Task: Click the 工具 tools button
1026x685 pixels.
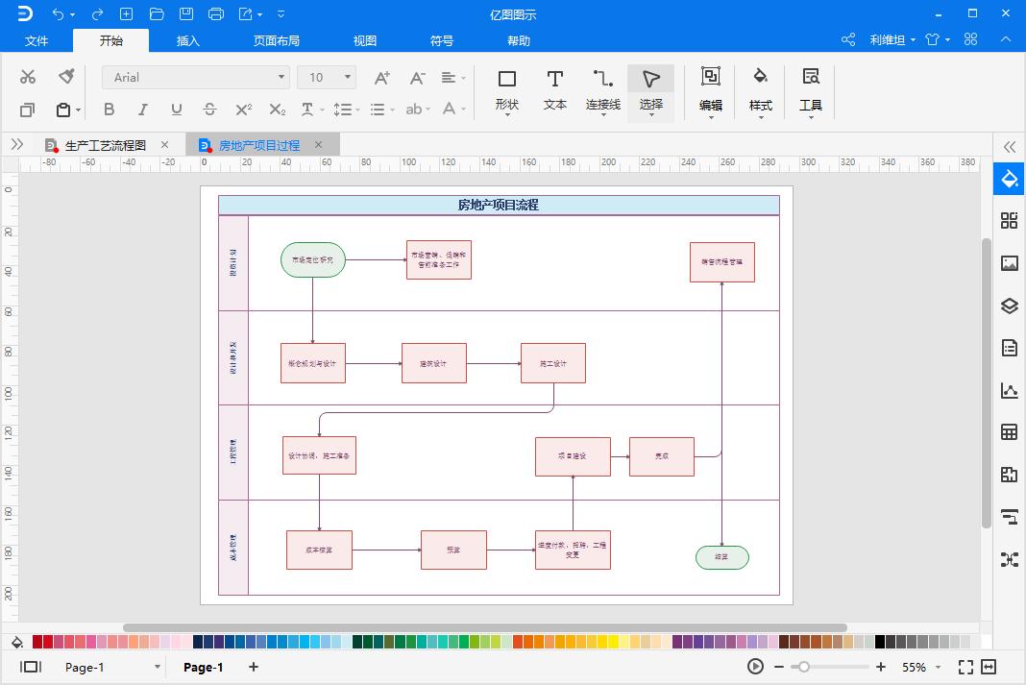Action: 810,90
